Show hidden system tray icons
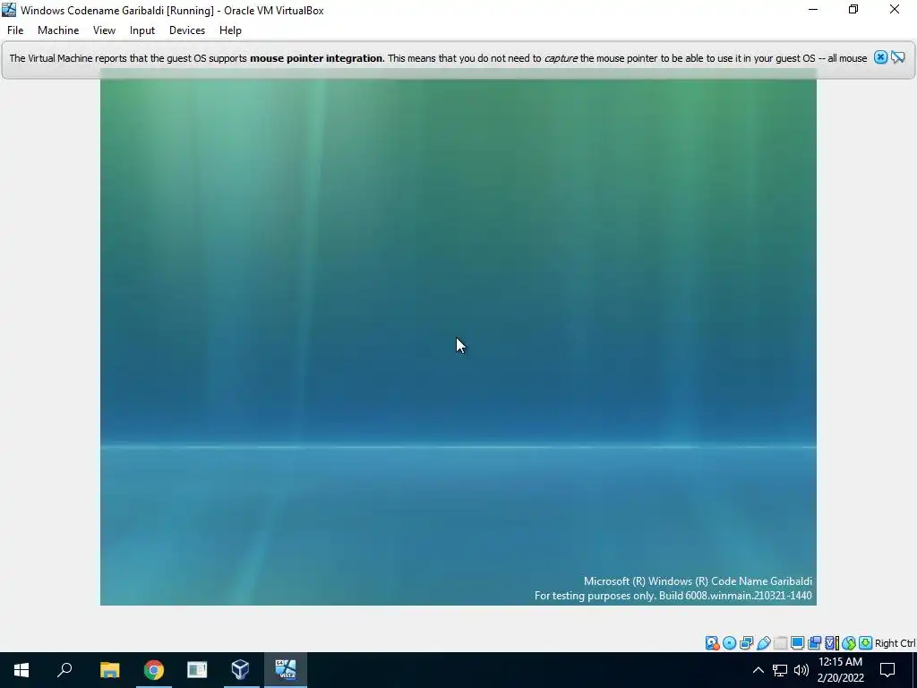Image resolution: width=917 pixels, height=688 pixels. click(758, 670)
